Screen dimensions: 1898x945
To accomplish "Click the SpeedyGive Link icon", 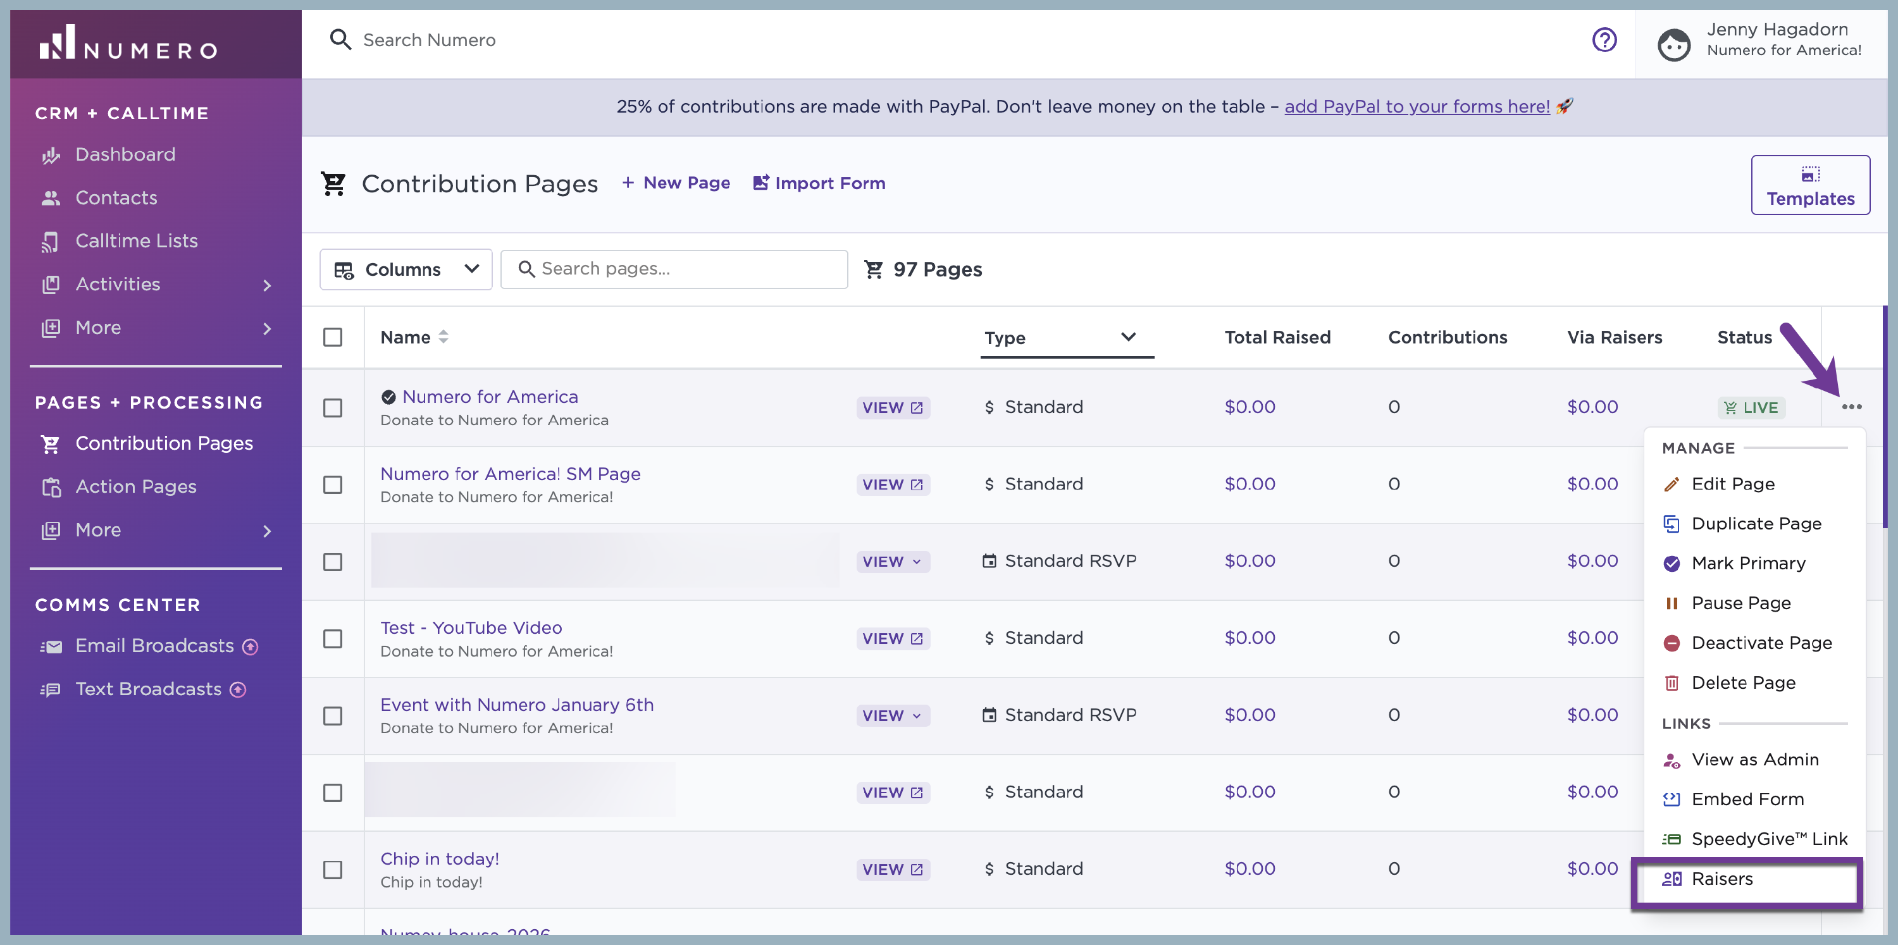I will tap(1671, 839).
